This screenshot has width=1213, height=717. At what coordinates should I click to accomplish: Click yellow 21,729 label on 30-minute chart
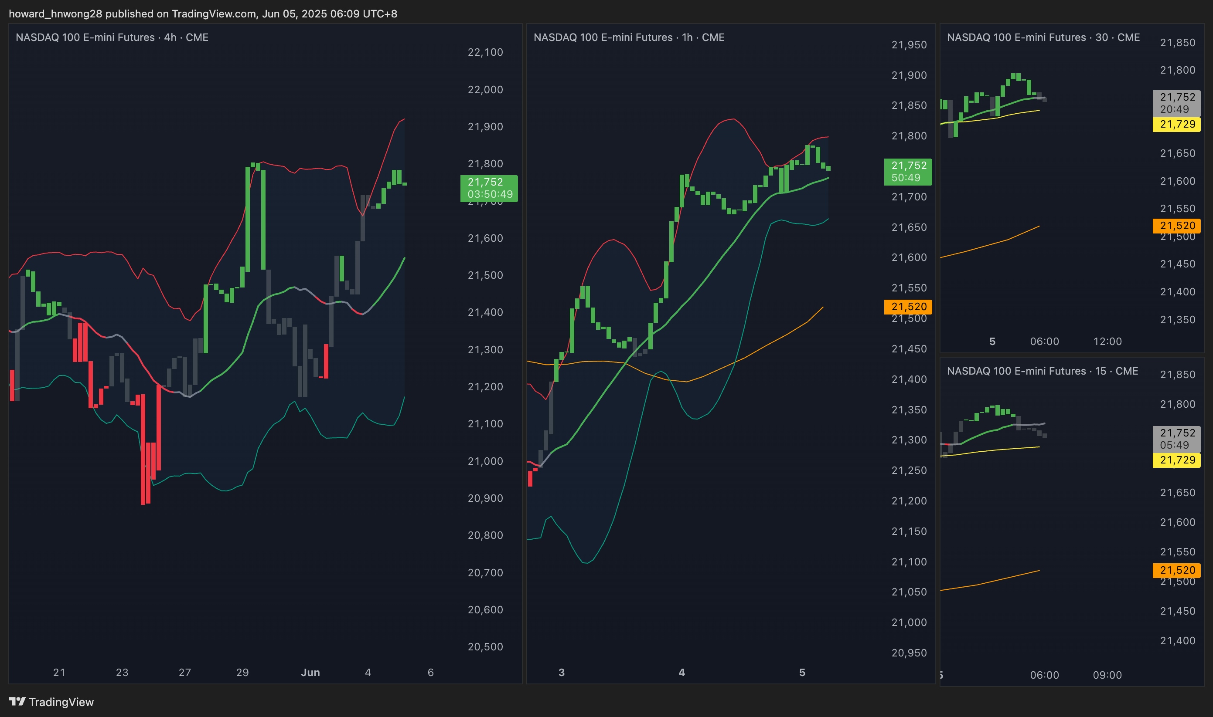(1176, 124)
